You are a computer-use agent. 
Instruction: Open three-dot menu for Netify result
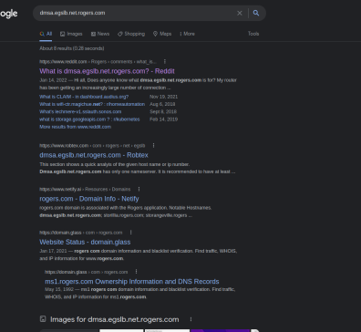coord(139,189)
